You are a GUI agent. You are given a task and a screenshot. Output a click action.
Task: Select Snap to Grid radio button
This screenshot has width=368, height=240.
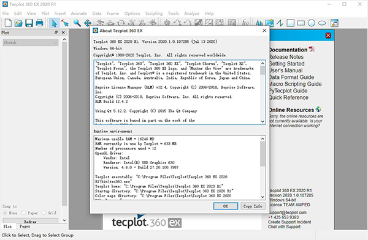(x=44, y=213)
